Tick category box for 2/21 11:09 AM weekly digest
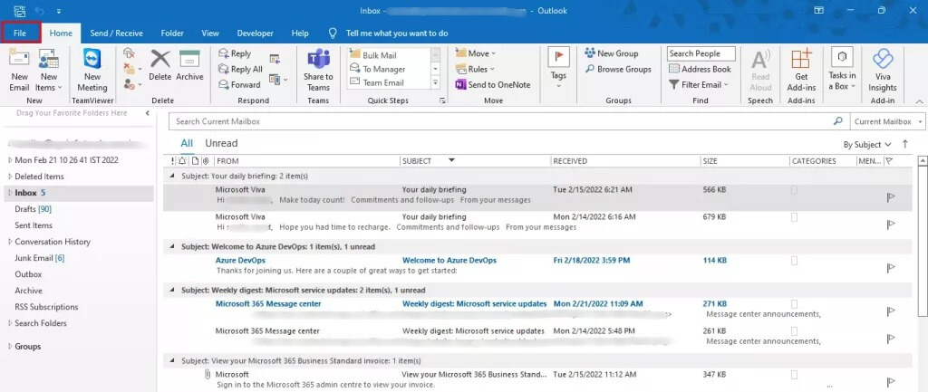The width and height of the screenshot is (928, 392). 794,304
